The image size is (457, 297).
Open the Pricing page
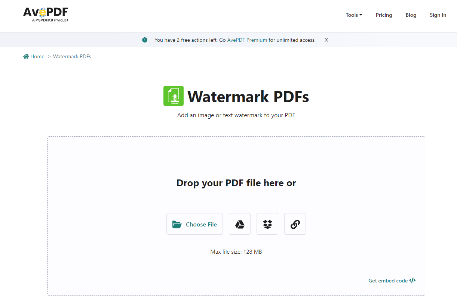(x=384, y=15)
